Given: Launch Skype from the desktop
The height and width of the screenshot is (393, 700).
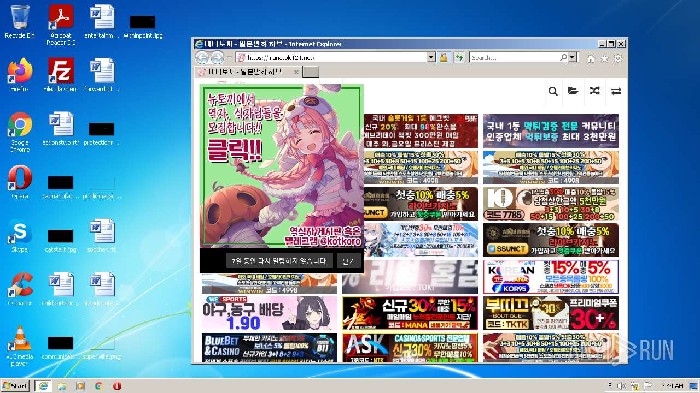Looking at the screenshot, I should [20, 236].
